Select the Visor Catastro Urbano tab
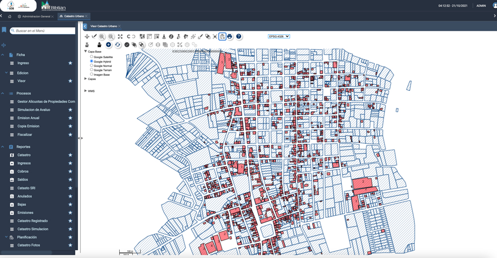Screen dimensions: 497x258 (103, 26)
